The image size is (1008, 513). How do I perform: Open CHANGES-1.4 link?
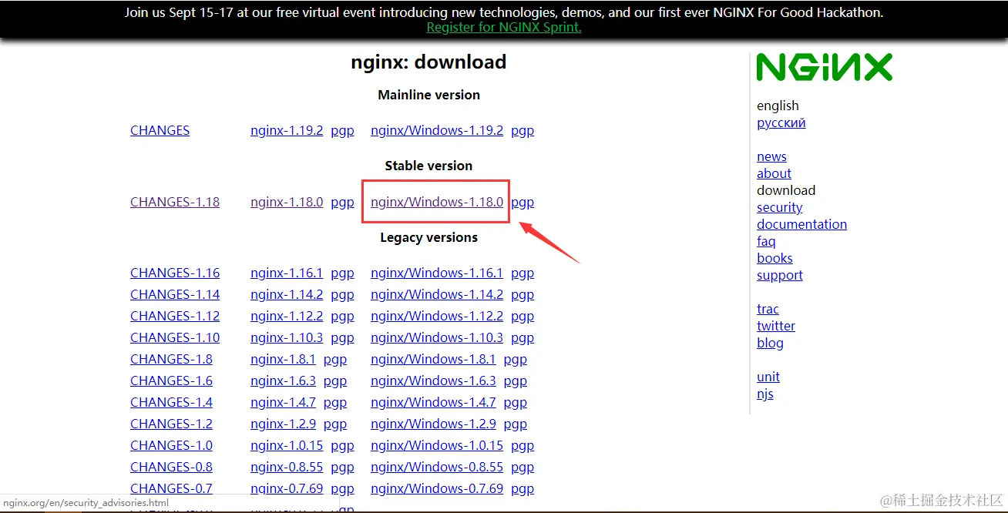pos(171,402)
